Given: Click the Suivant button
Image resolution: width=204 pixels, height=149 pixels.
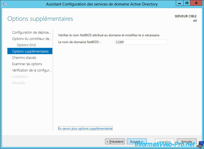Looking at the screenshot, I should [x=137, y=141].
